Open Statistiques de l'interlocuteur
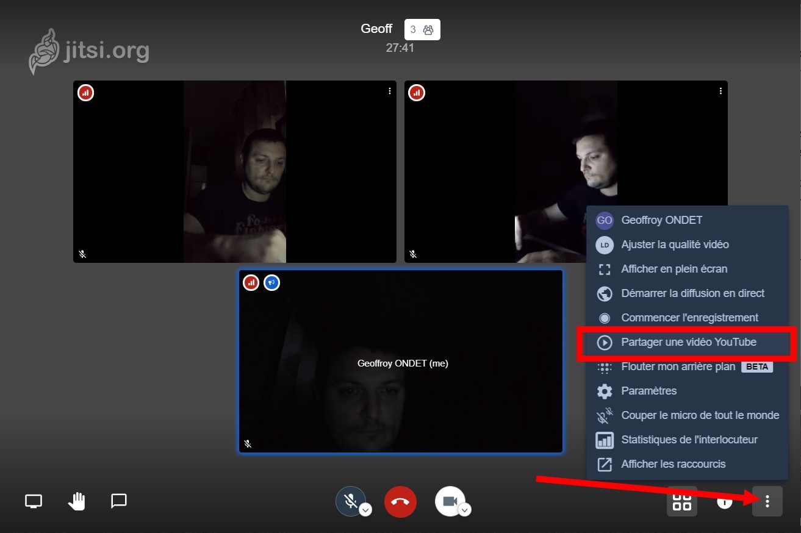Screen dimensions: 801x533 click(x=687, y=440)
